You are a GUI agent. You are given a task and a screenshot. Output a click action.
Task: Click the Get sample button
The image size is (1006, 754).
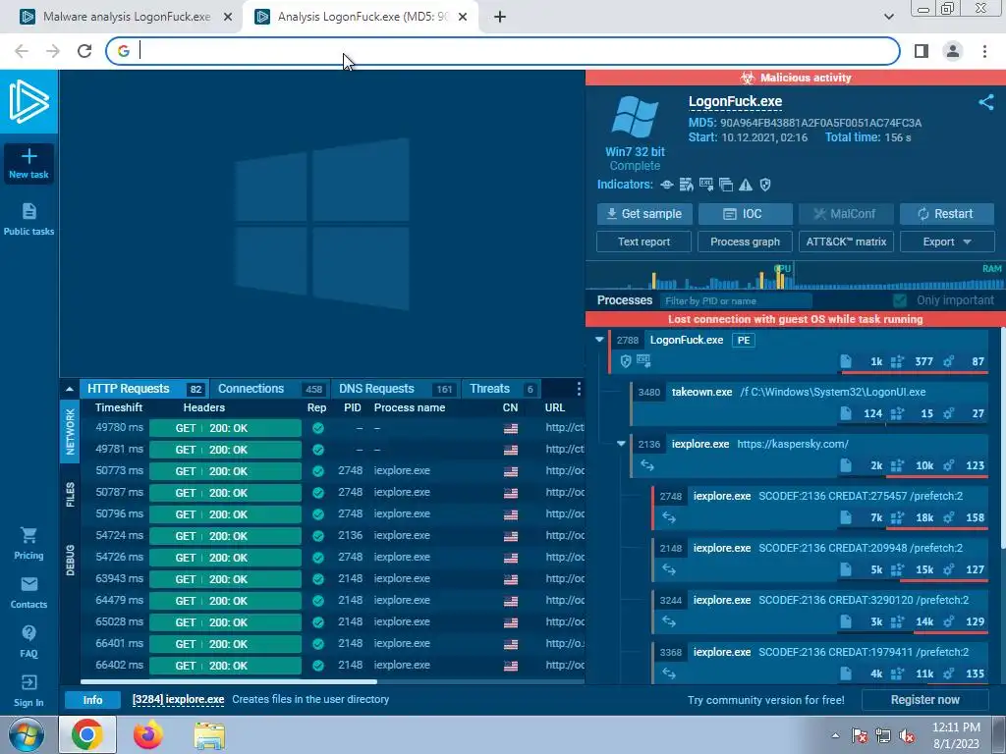pos(644,214)
